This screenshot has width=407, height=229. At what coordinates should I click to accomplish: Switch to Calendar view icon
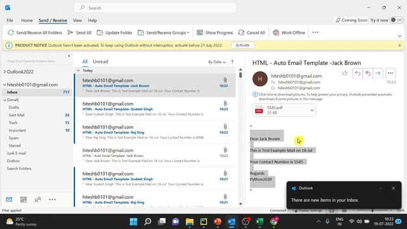24,199
